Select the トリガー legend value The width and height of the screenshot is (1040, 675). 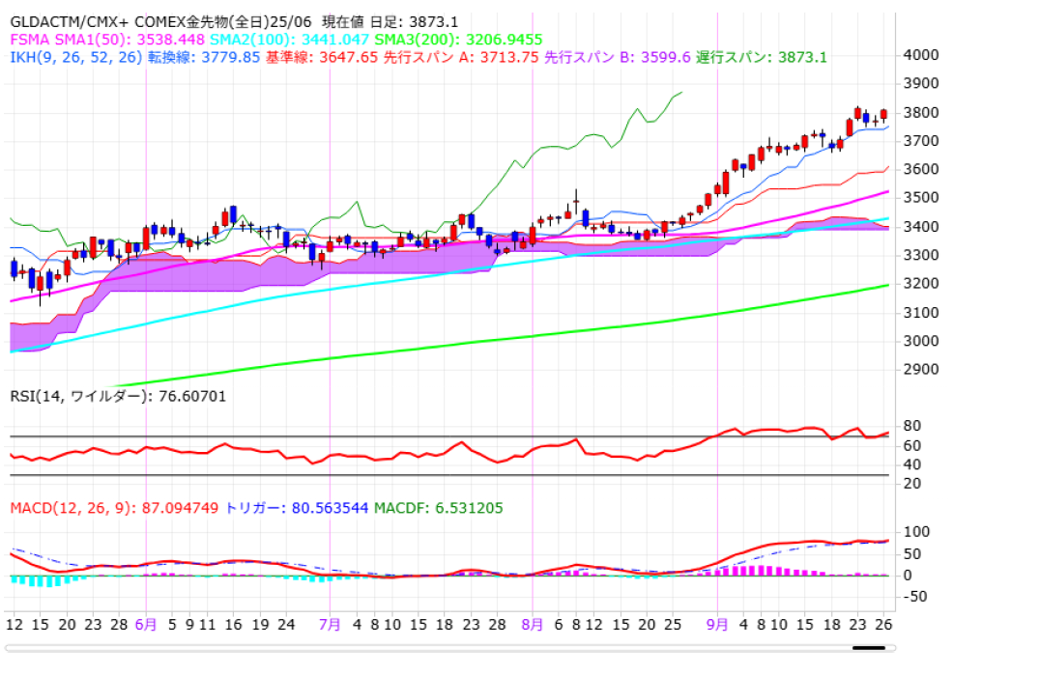coord(296,508)
